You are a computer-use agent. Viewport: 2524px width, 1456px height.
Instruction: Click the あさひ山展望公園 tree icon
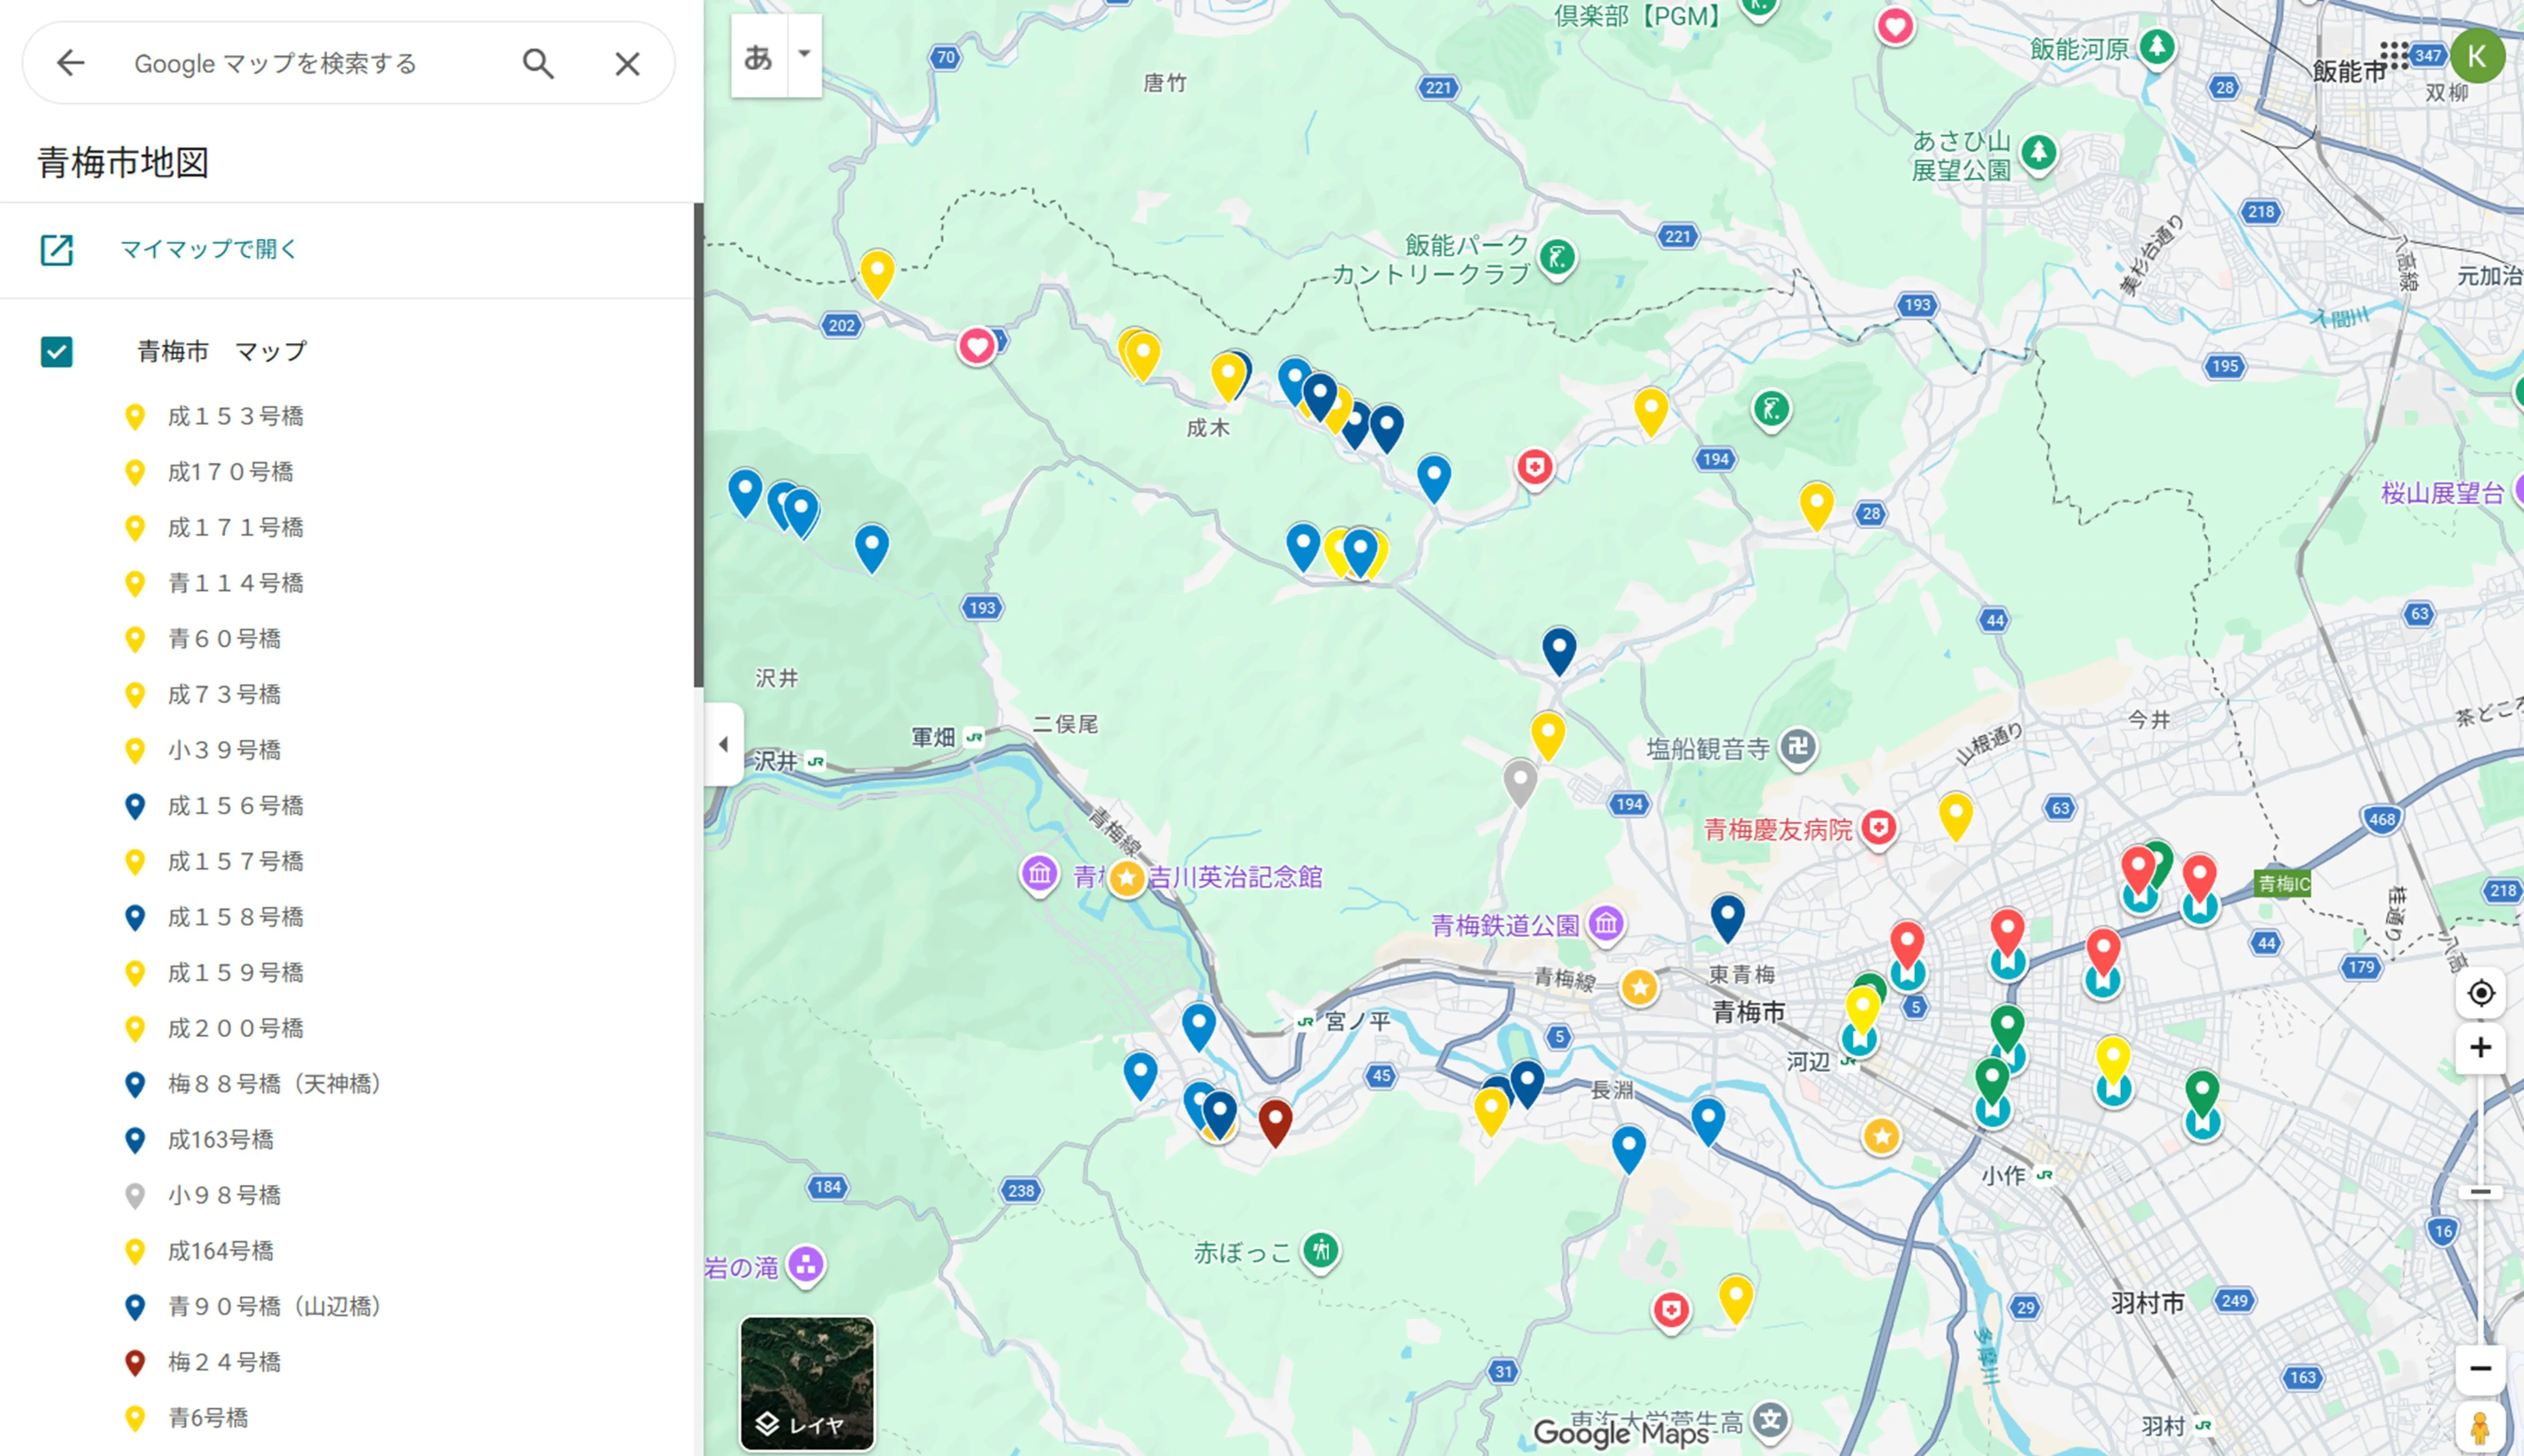(2039, 154)
